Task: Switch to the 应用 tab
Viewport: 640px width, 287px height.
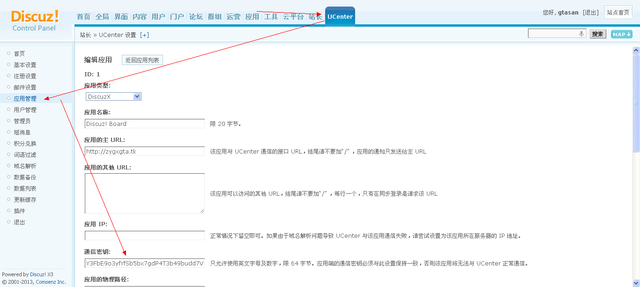Action: [x=252, y=16]
